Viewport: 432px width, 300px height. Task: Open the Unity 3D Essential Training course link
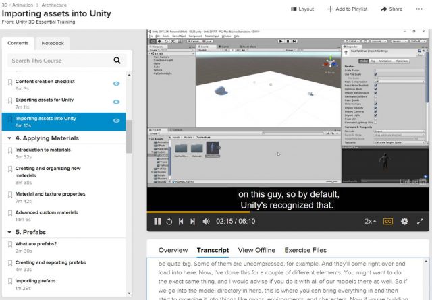click(x=45, y=22)
